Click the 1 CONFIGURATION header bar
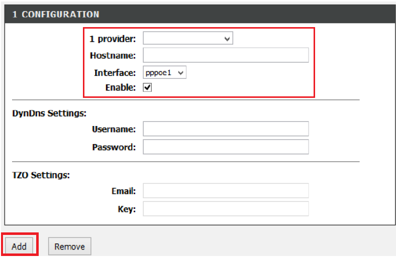Image resolution: width=396 pixels, height=258 pixels. tap(200, 15)
